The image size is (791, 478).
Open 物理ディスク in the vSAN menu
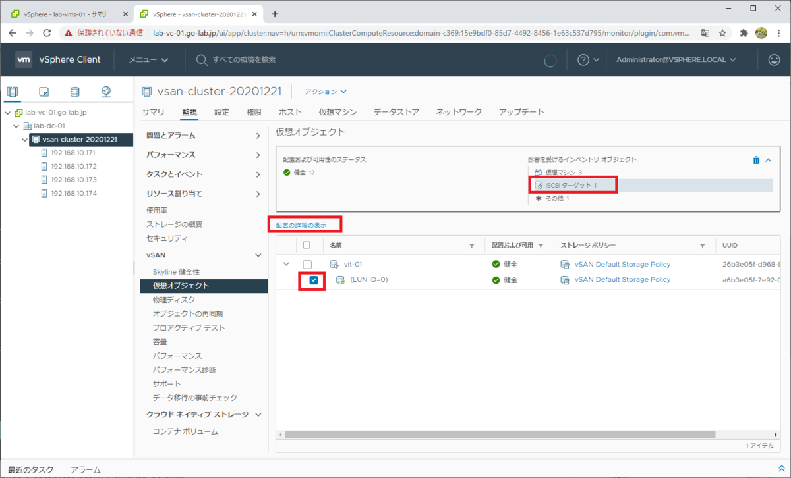174,300
